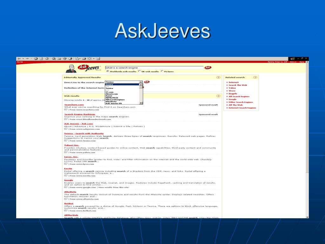Click the Refresh page toolbar icon

pos(41,59)
